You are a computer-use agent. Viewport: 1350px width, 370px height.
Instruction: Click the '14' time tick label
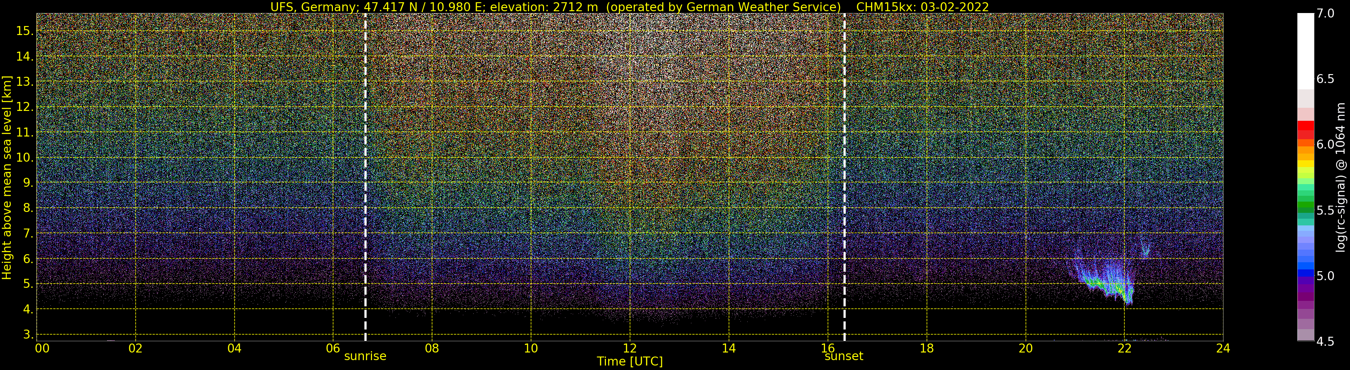[729, 348]
